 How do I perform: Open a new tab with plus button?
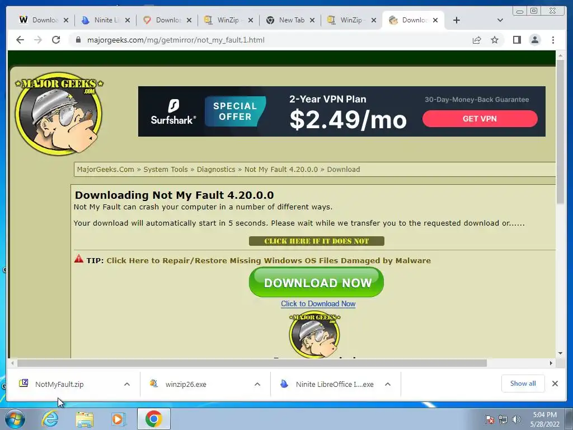457,20
